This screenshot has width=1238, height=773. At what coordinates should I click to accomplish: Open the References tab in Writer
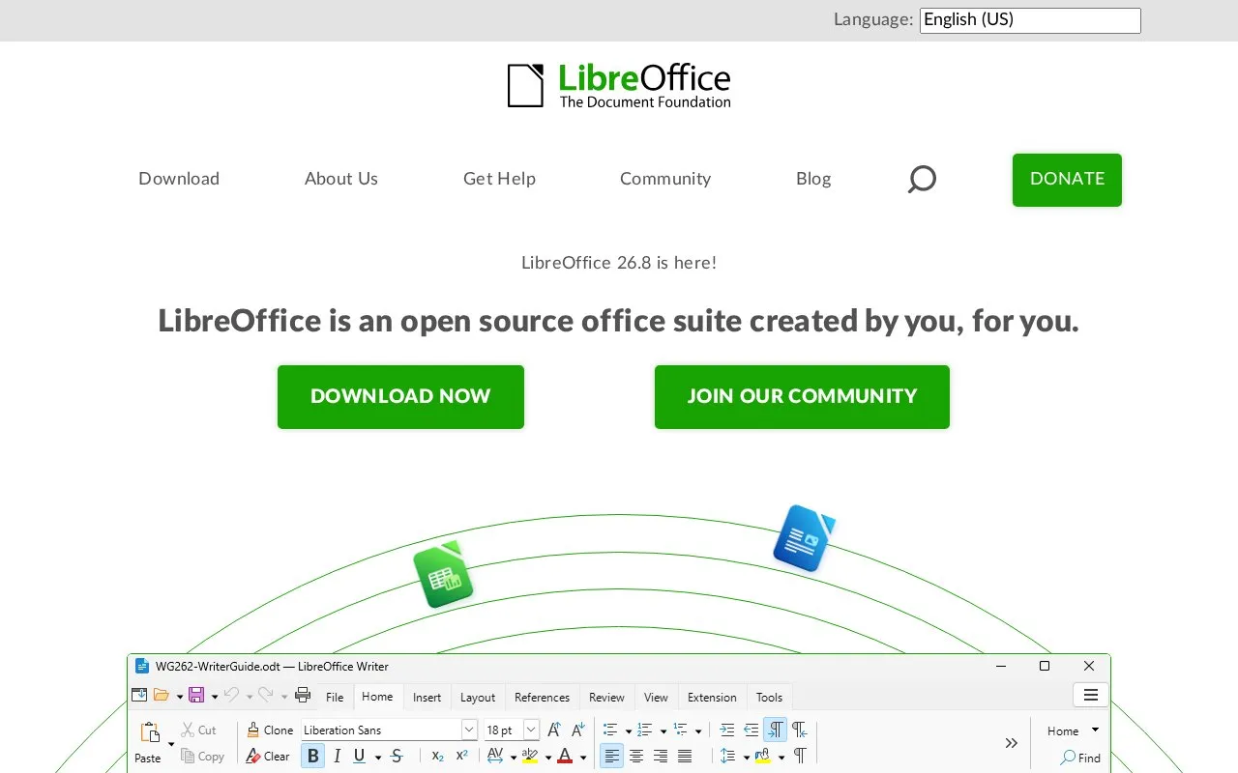542,697
